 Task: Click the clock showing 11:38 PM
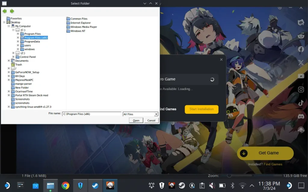269,185
